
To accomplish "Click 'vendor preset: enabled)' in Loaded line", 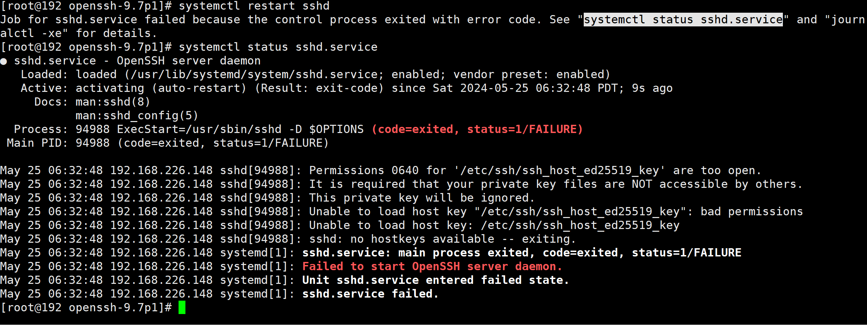I will [532, 74].
